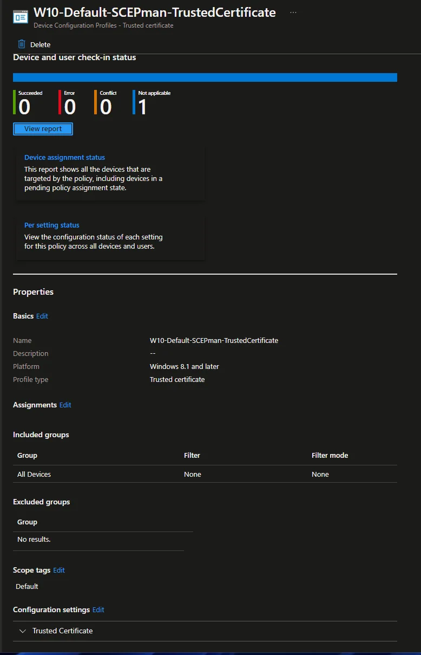Select the profile name value W10-Default-SCEPman-TrustedCertificate
The height and width of the screenshot is (655, 421).
pos(214,341)
